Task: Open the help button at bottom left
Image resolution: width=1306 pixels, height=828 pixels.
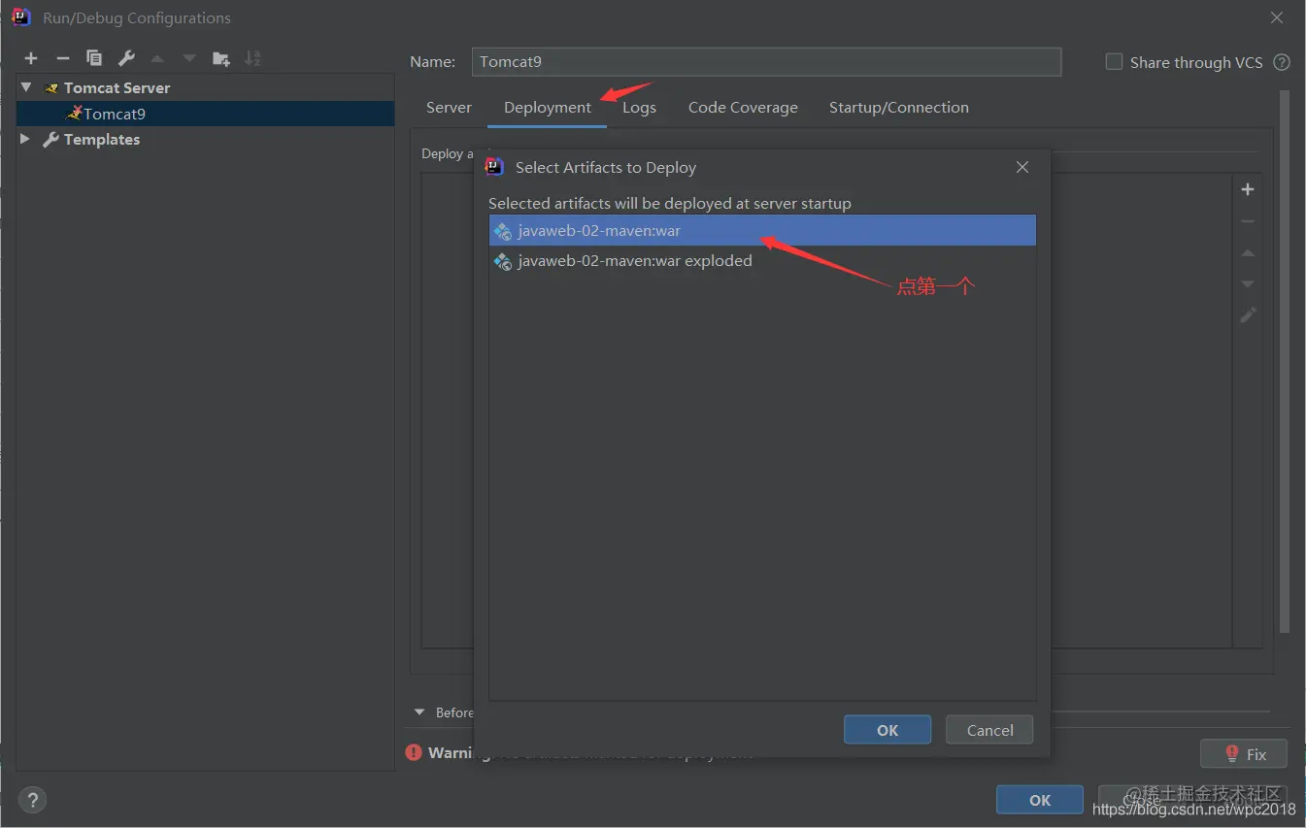Action: tap(33, 800)
